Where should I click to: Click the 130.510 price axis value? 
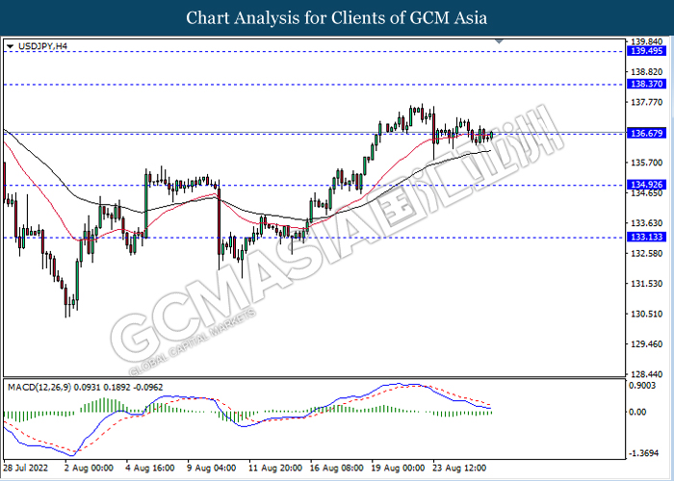point(646,315)
